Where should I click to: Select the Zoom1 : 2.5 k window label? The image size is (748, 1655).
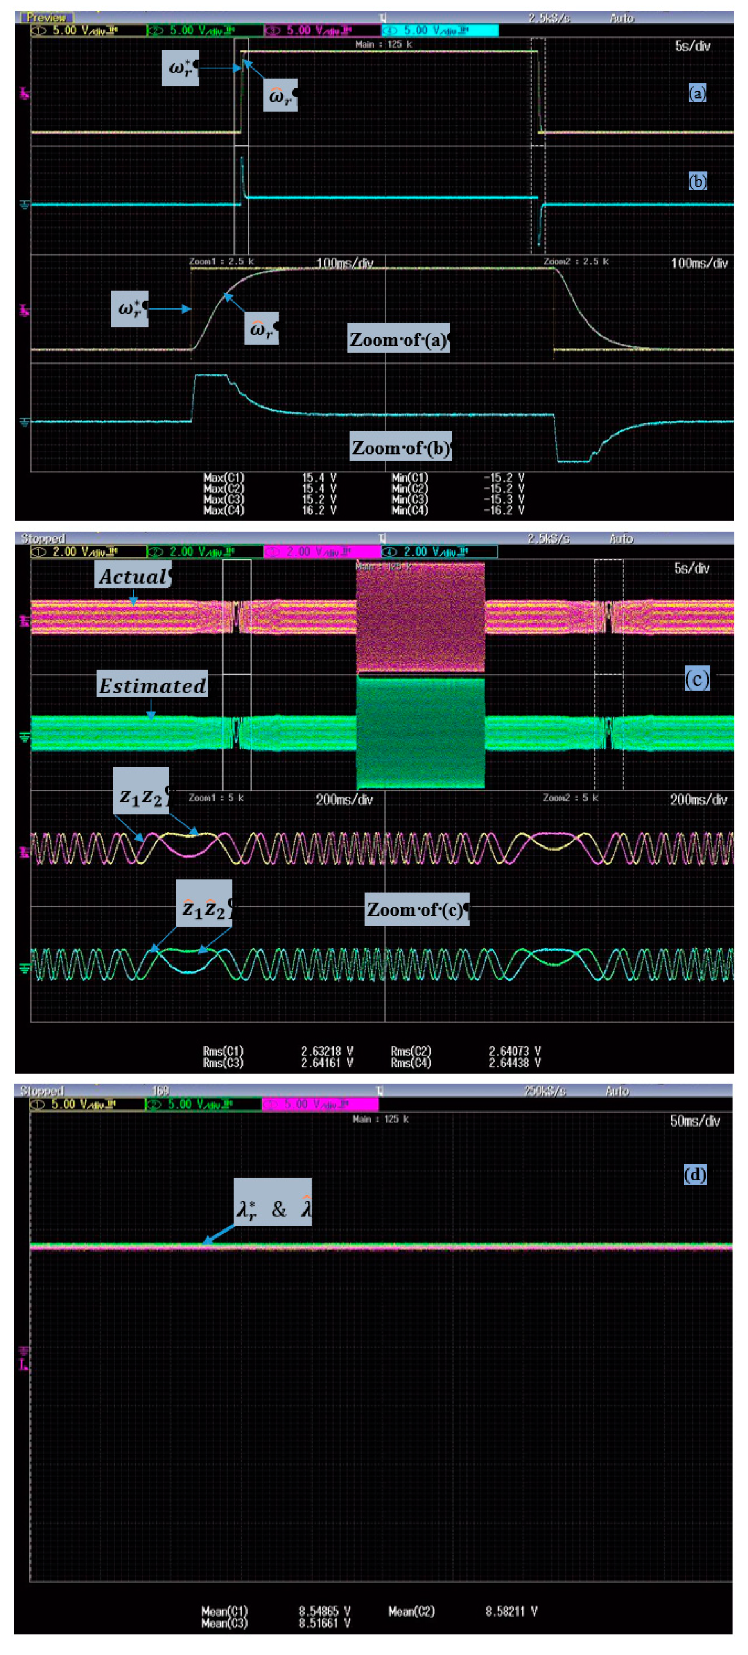tap(221, 261)
